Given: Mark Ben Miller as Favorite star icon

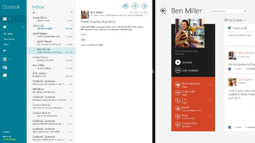Looking at the screenshot, I should tap(178, 62).
